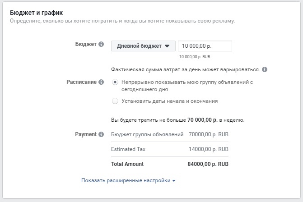
Task: Click the info icon next to Payment
Action: tap(101, 134)
